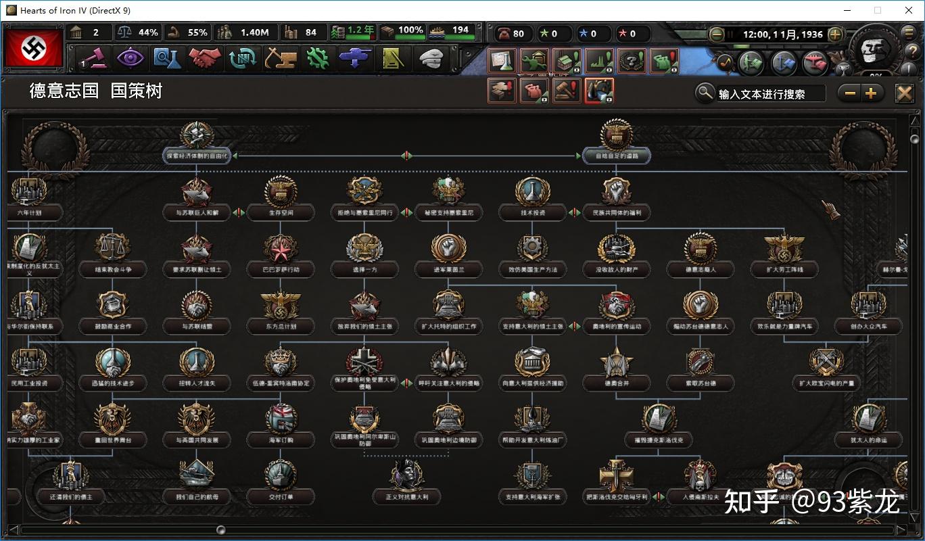
Task: Open the diplomacy handshake menu
Action: 205,59
